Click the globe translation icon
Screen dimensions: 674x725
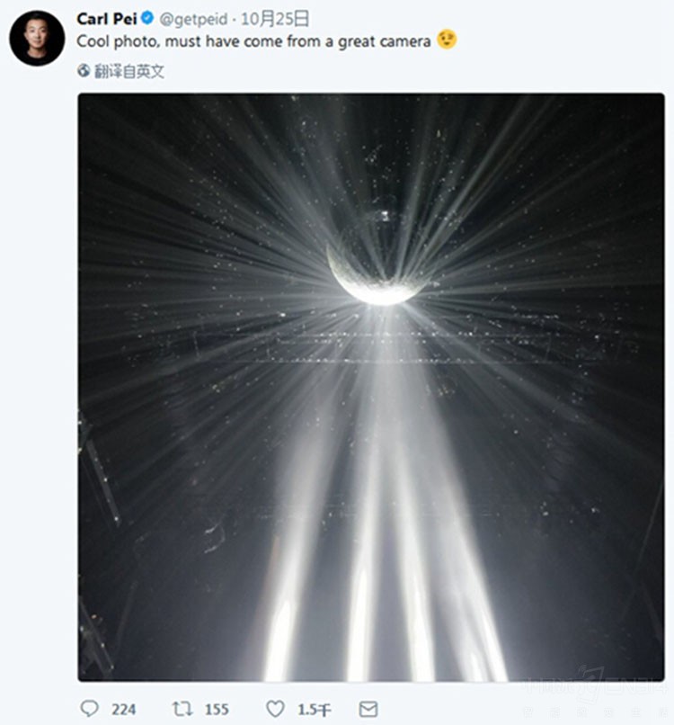point(84,70)
